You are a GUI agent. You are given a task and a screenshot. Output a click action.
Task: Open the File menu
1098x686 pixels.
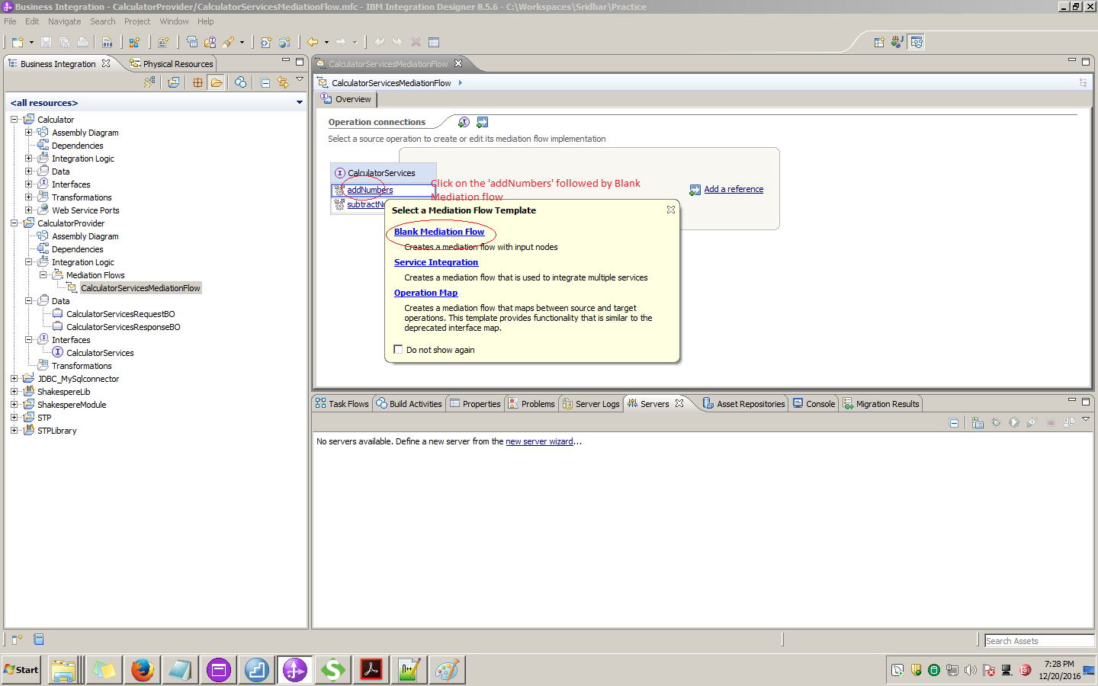tap(10, 21)
